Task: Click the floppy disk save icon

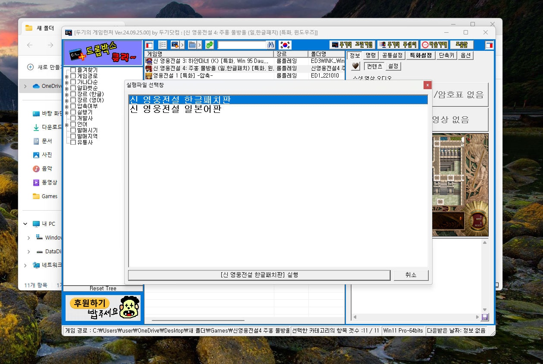Action: (x=485, y=317)
